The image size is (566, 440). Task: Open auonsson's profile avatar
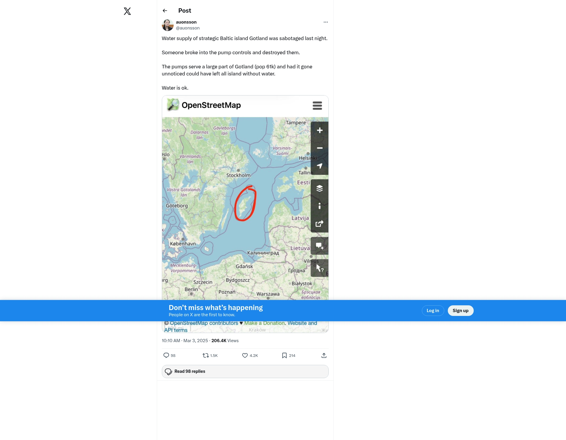(167, 25)
